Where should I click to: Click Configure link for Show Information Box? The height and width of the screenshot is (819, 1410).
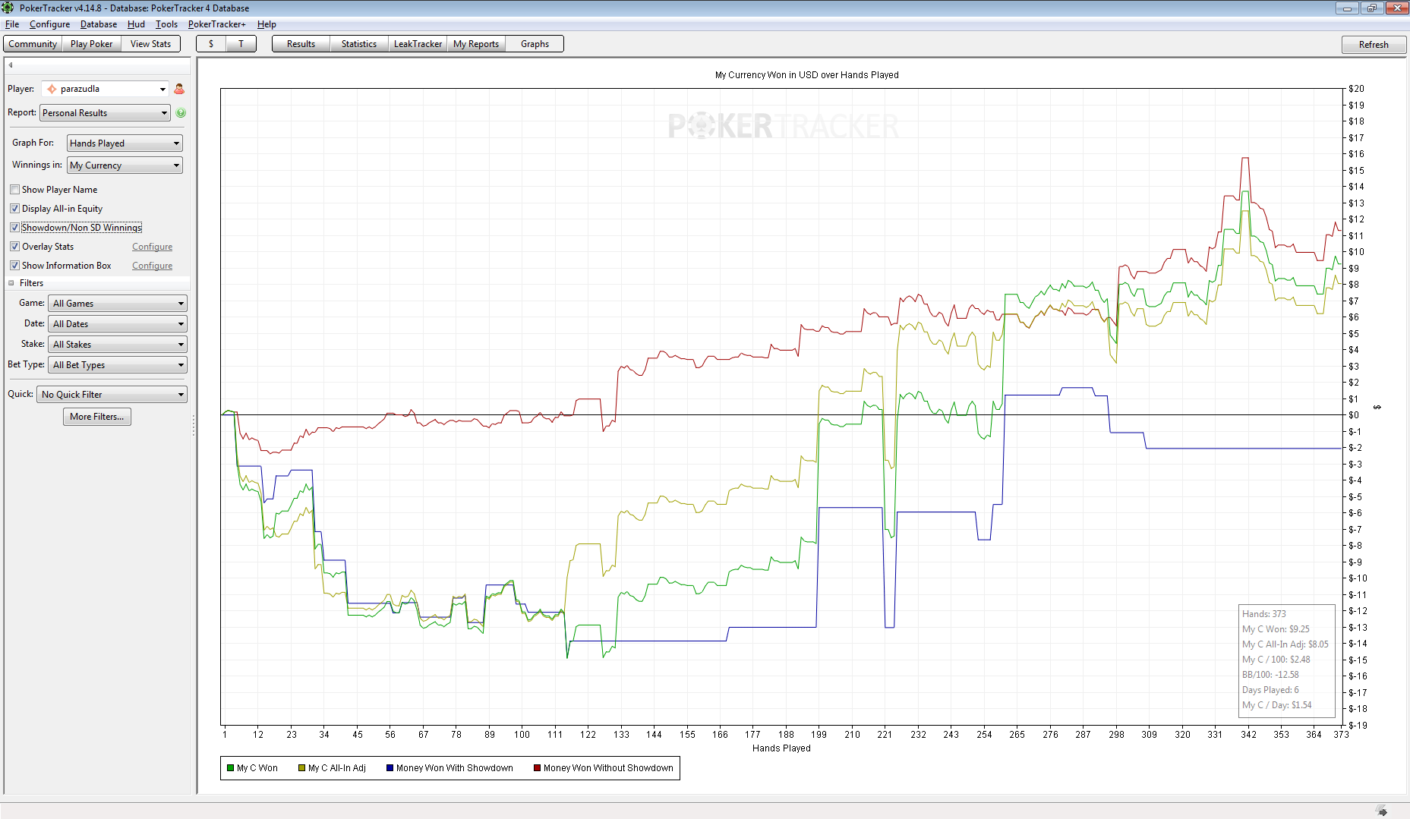pyautogui.click(x=152, y=266)
